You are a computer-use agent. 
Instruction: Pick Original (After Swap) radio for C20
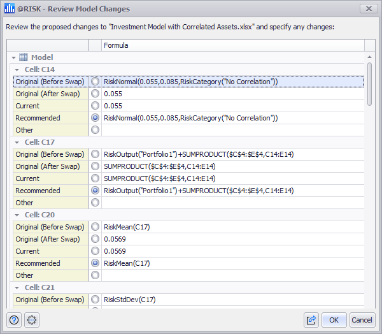(95, 239)
